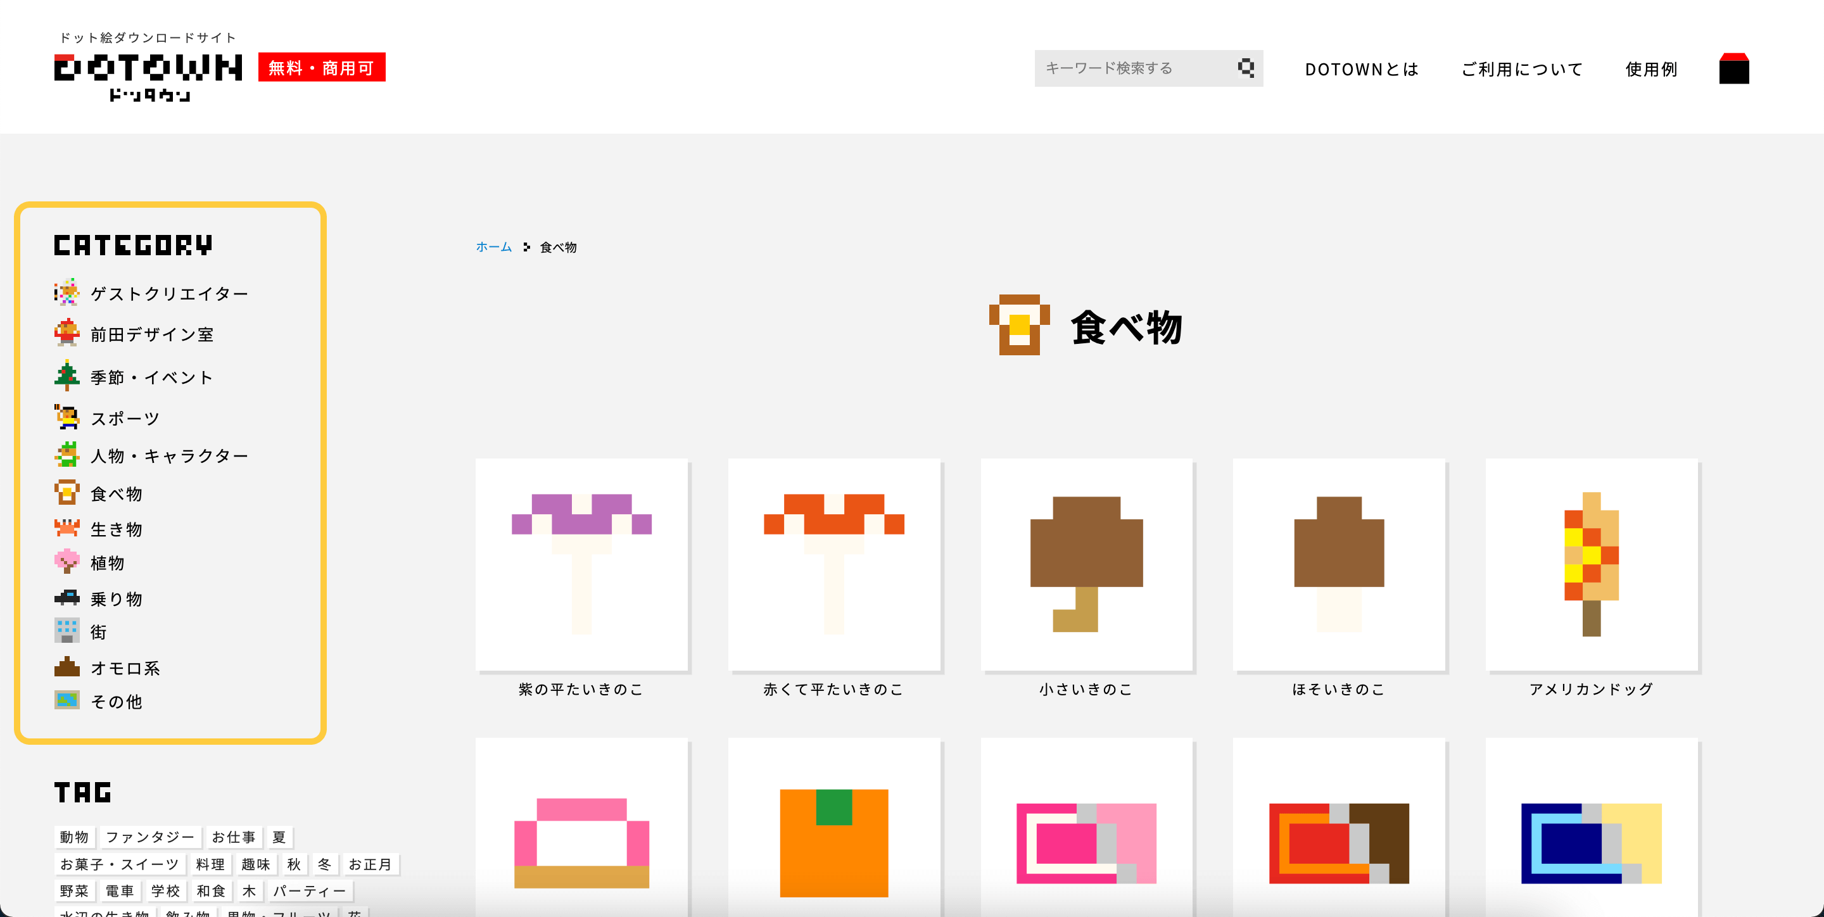
Task: Click the crab icon for 生き物
Action: [x=66, y=528]
